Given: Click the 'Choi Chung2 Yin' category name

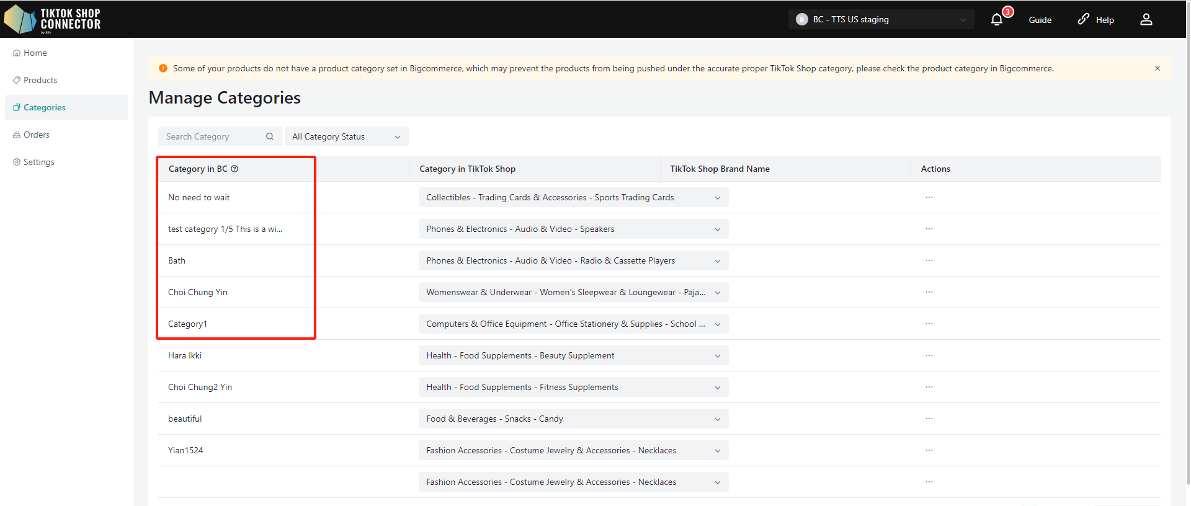Looking at the screenshot, I should [200, 387].
